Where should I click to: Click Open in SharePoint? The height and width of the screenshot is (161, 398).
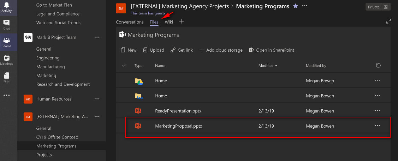point(271,50)
